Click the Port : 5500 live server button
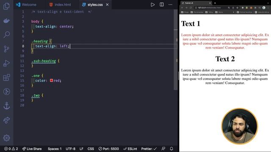271x152 pixels. coord(108,149)
